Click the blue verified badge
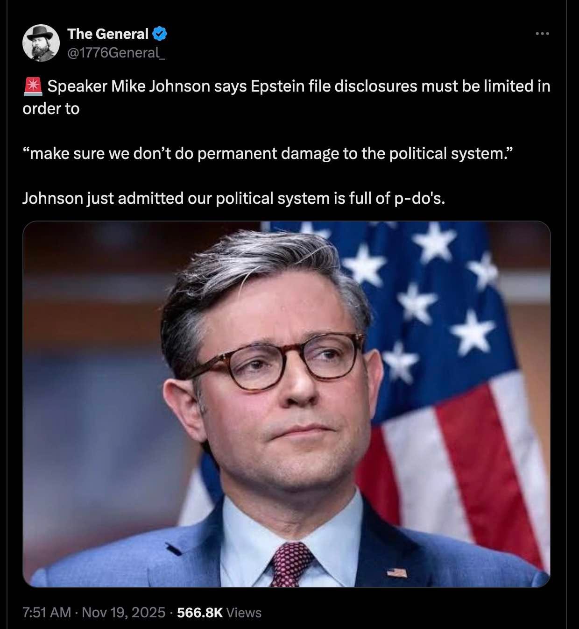This screenshot has width=579, height=629. [160, 34]
